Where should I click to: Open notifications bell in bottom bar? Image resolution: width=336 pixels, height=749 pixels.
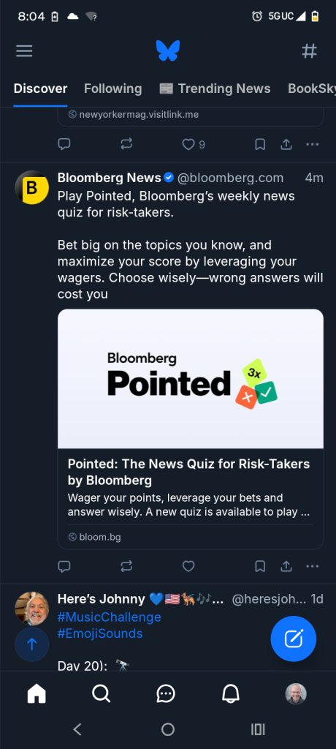tap(231, 693)
